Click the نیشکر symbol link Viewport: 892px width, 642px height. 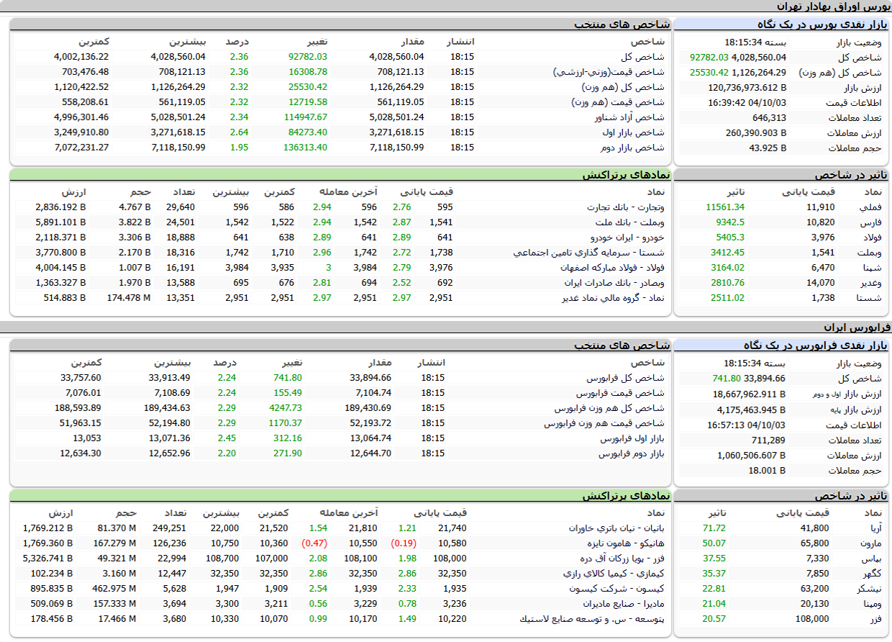point(870,589)
